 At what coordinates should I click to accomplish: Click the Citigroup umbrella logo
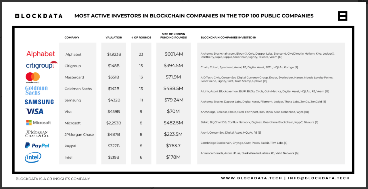[x=41, y=65]
